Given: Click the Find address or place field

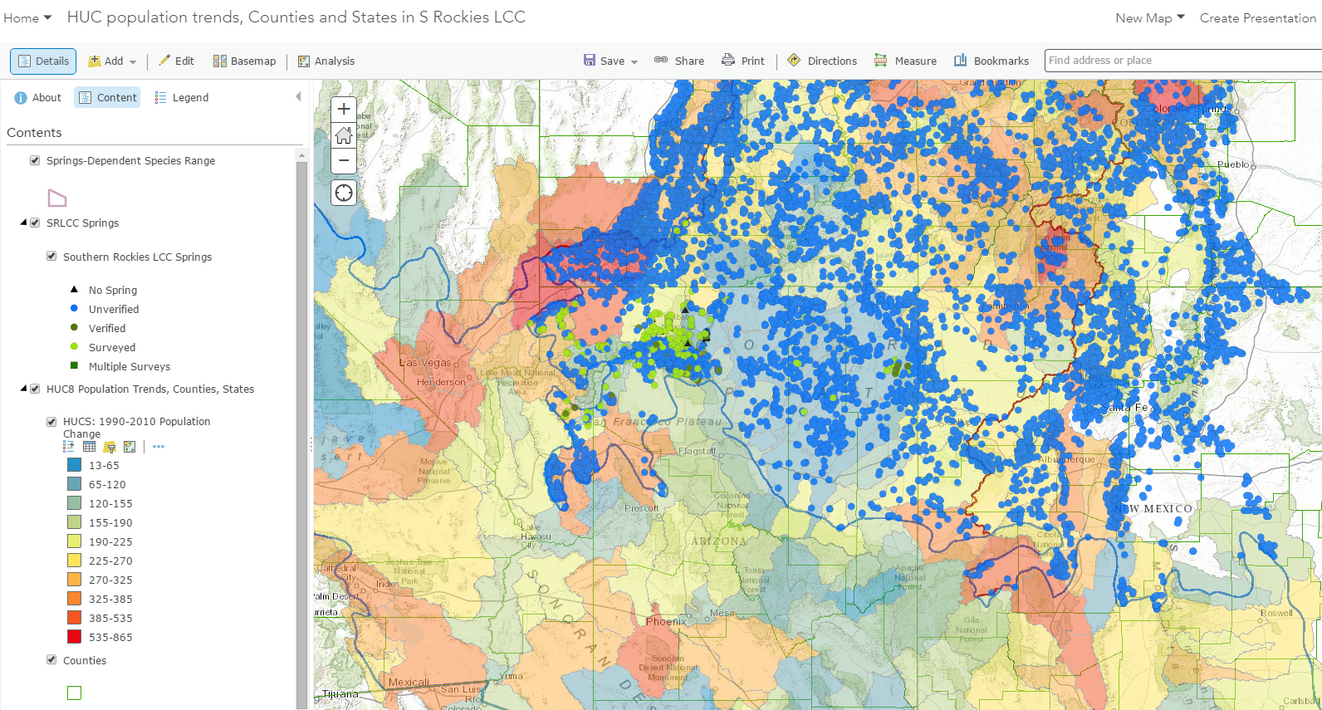Looking at the screenshot, I should click(x=1183, y=61).
